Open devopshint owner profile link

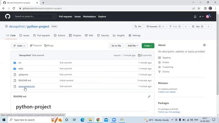pyautogui.click(x=17, y=27)
